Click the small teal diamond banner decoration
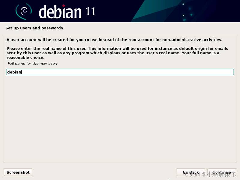This screenshot has width=240, height=180. pos(191,15)
